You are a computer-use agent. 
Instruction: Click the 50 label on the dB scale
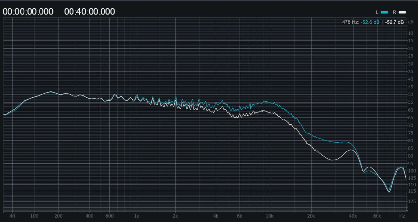[x=411, y=95]
